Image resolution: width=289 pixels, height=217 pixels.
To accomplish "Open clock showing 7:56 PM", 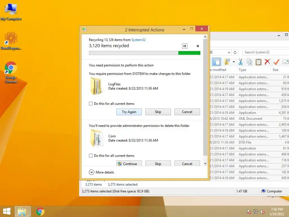I will pos(277,212).
